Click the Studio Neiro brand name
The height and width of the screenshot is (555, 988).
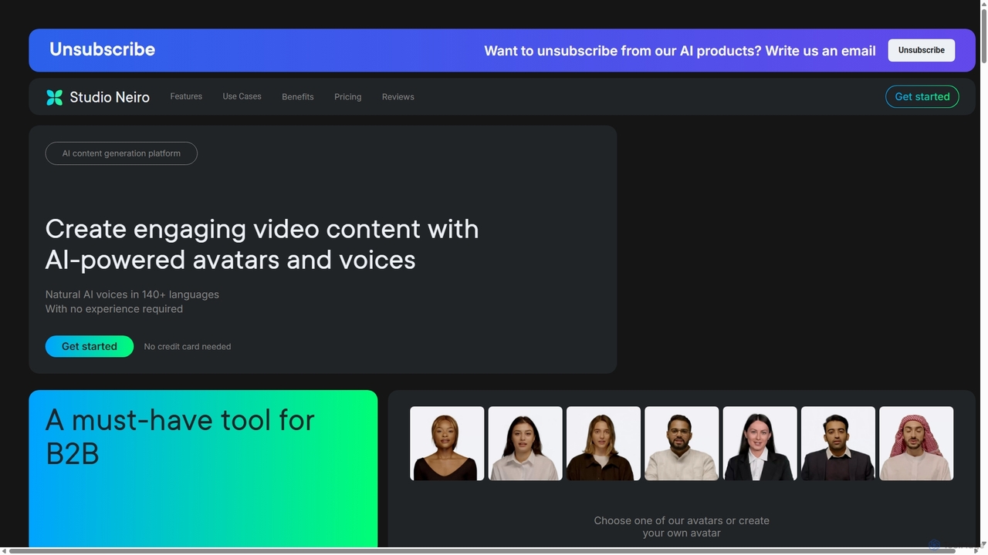click(x=110, y=97)
